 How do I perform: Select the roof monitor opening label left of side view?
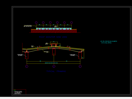click(28, 26)
